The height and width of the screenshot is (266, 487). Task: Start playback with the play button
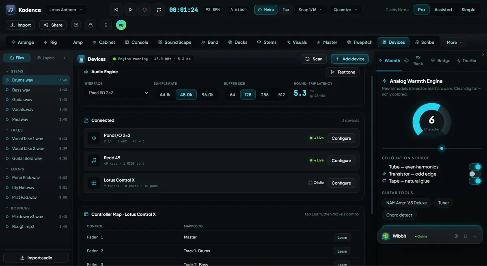point(130,10)
